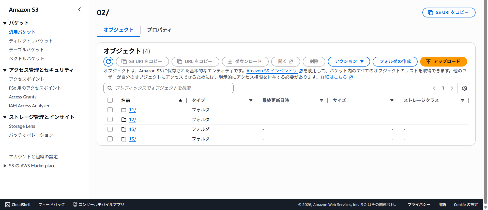Sort by タイプ column arrow
Image resolution: width=488 pixels, height=210 pixels.
click(x=251, y=100)
